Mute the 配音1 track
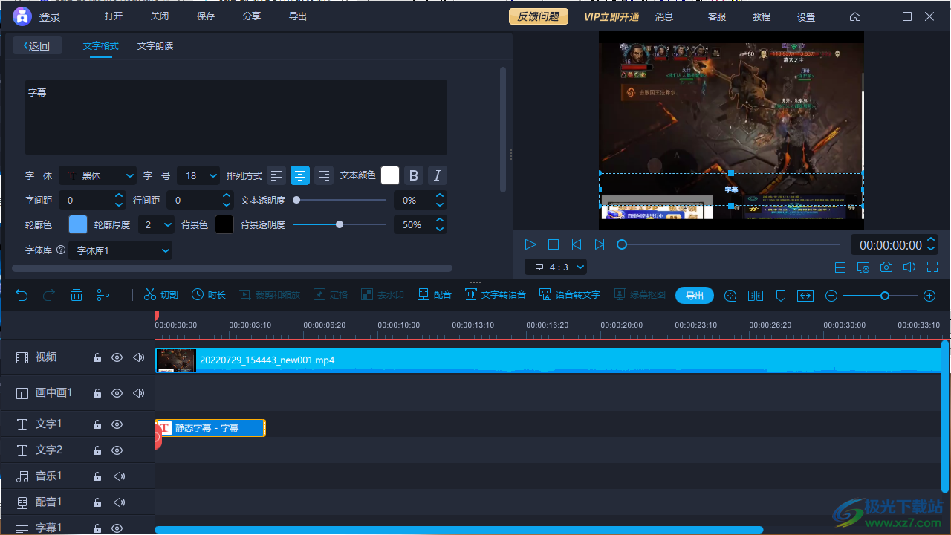This screenshot has width=951, height=535. click(x=119, y=502)
